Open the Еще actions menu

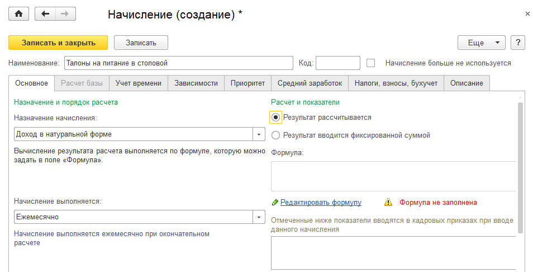coord(481,43)
